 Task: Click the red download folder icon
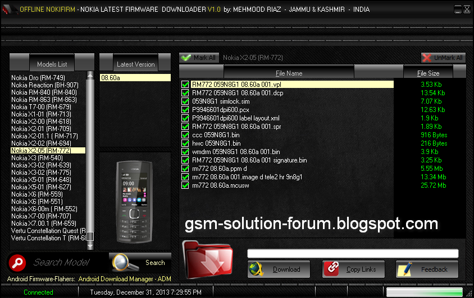tap(208, 259)
